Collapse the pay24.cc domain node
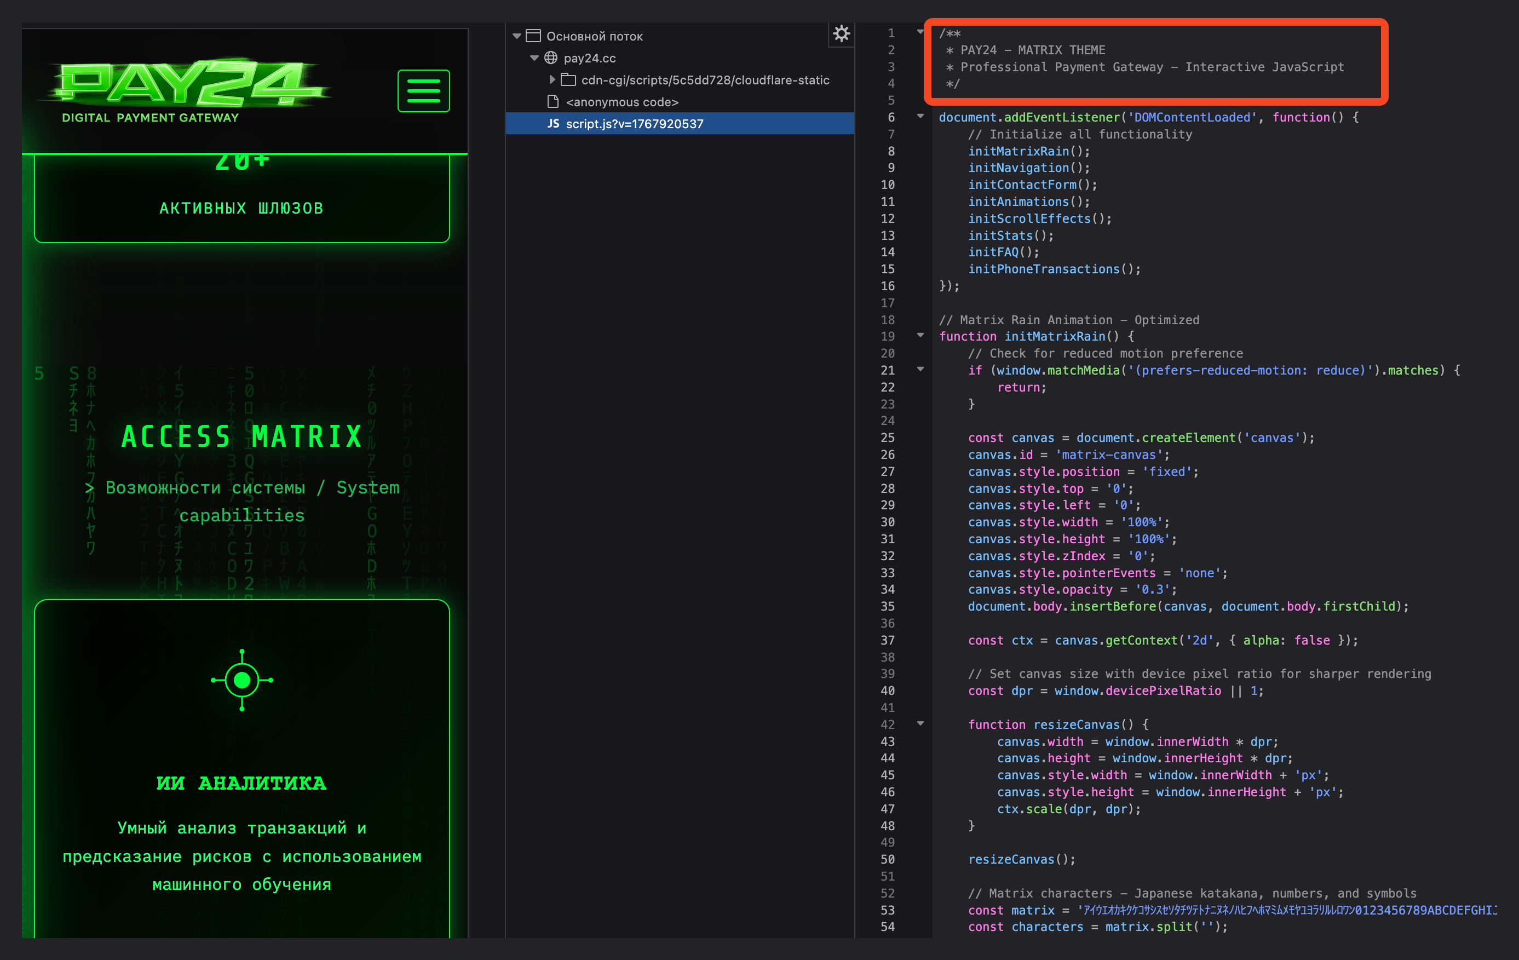This screenshot has height=960, width=1519. [x=534, y=58]
